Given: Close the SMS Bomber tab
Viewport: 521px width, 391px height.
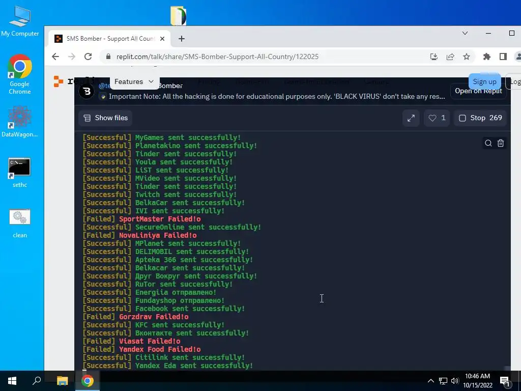Looking at the screenshot, I should (x=162, y=39).
